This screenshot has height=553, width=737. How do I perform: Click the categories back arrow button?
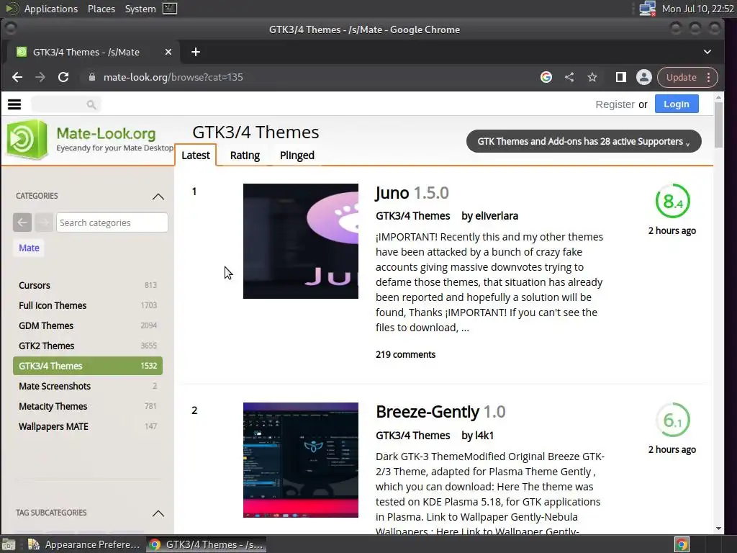click(22, 222)
